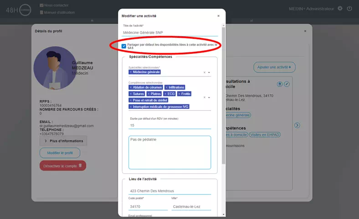Remove the Frottis competence tag

pyautogui.click(x=179, y=94)
